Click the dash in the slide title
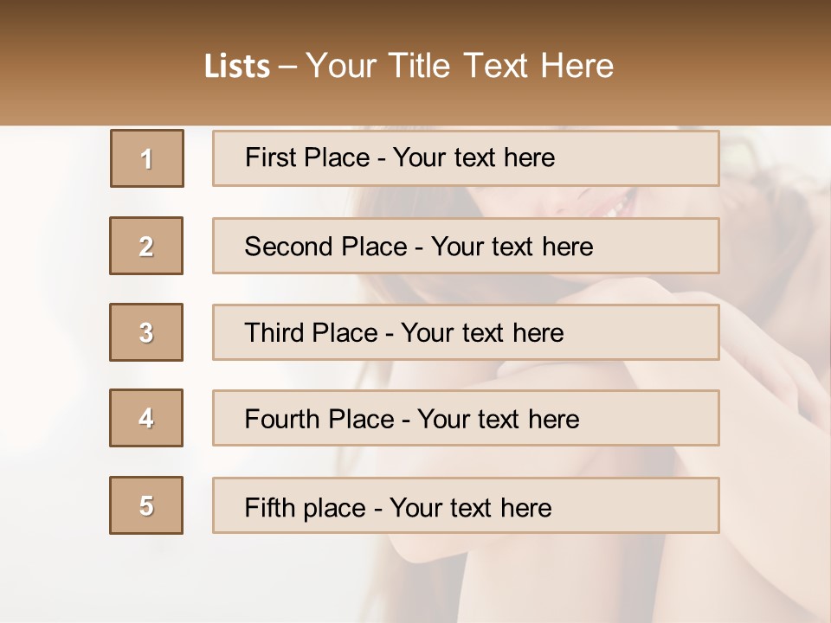 coord(287,67)
